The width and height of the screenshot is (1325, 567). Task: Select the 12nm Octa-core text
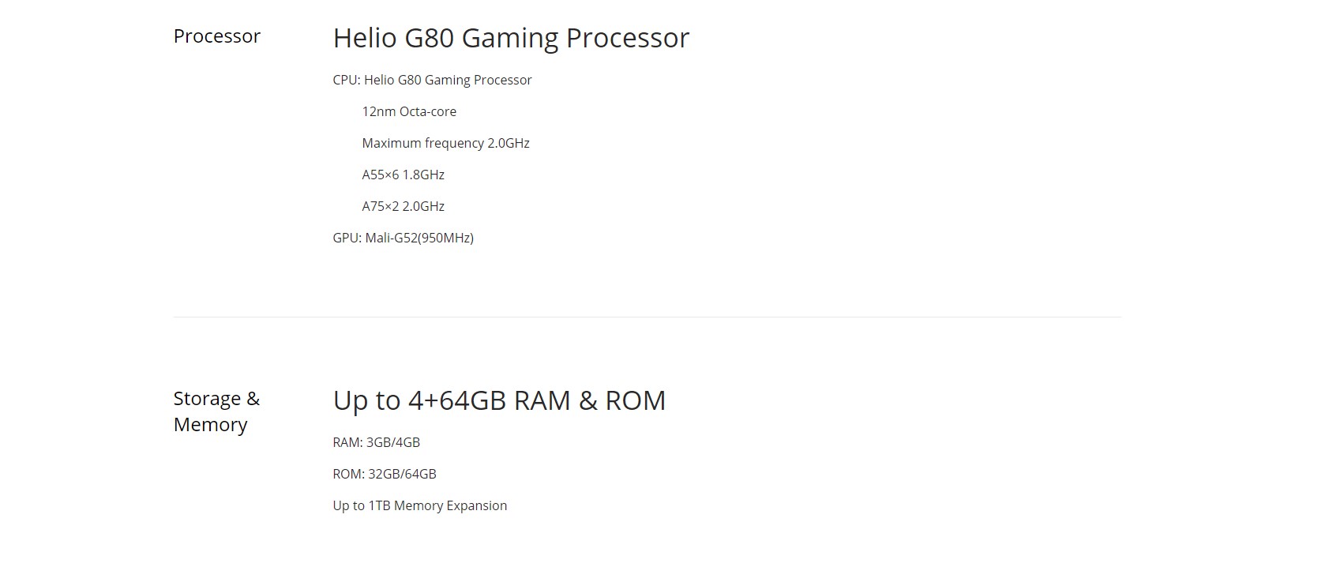pyautogui.click(x=409, y=111)
